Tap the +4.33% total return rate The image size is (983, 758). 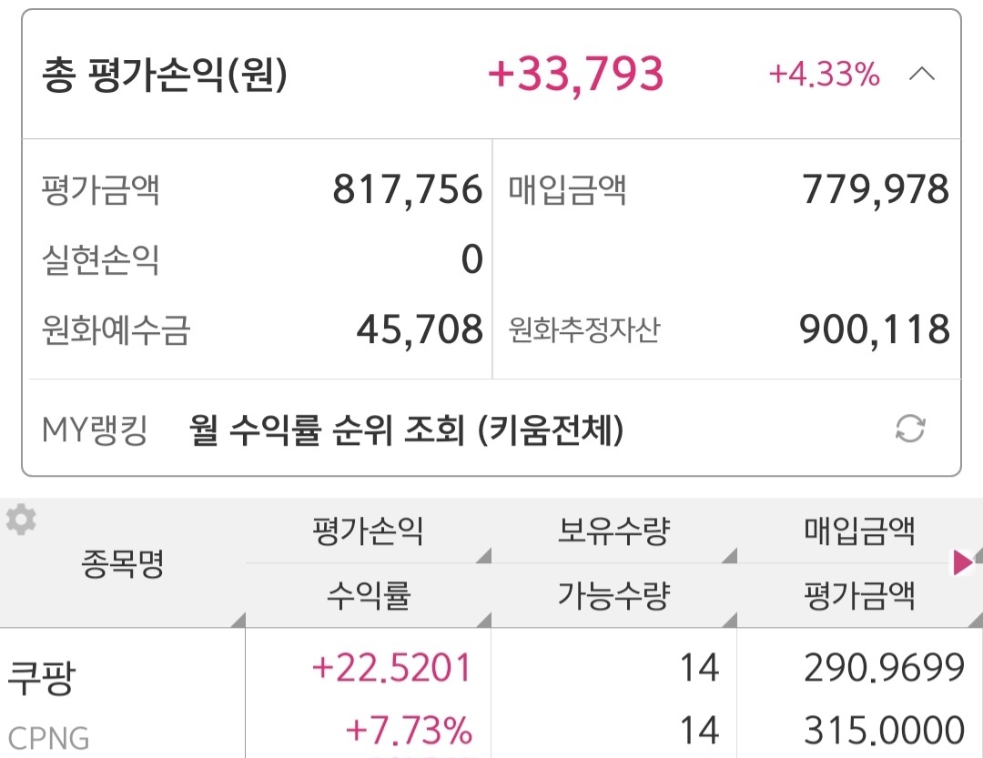coord(824,75)
